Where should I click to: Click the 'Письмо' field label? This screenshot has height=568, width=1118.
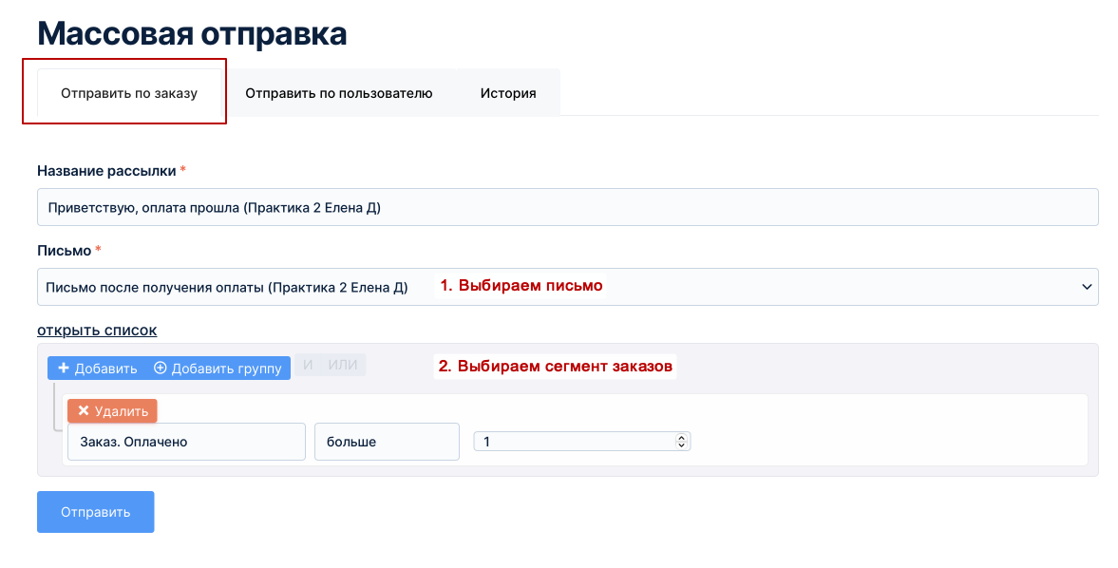click(64, 251)
